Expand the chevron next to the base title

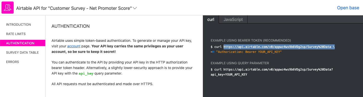[135, 8]
